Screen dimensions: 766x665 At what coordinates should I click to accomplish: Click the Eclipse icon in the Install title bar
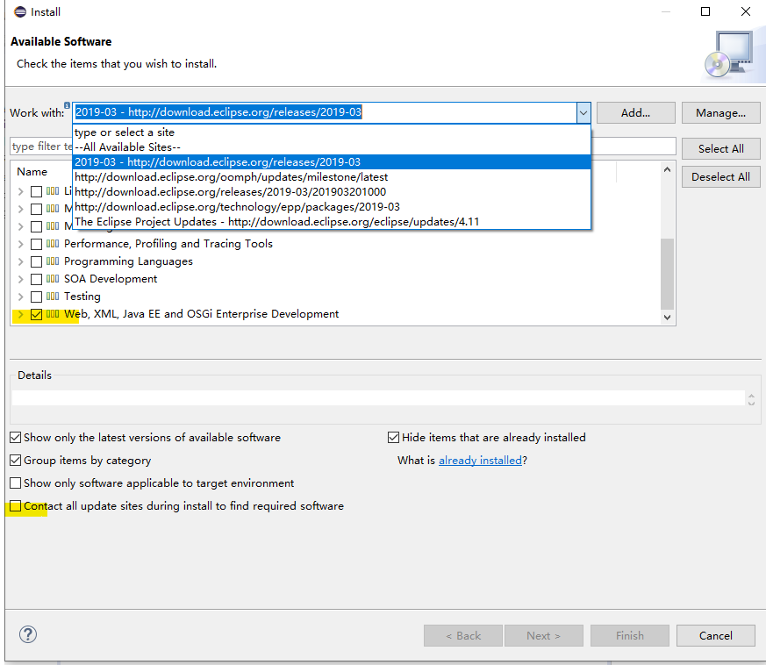(x=20, y=11)
